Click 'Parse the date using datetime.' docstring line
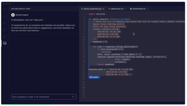The image size is (187, 106). click(x=109, y=27)
